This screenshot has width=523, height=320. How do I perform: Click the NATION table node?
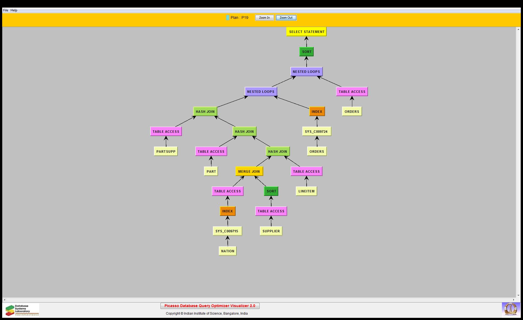(x=227, y=251)
